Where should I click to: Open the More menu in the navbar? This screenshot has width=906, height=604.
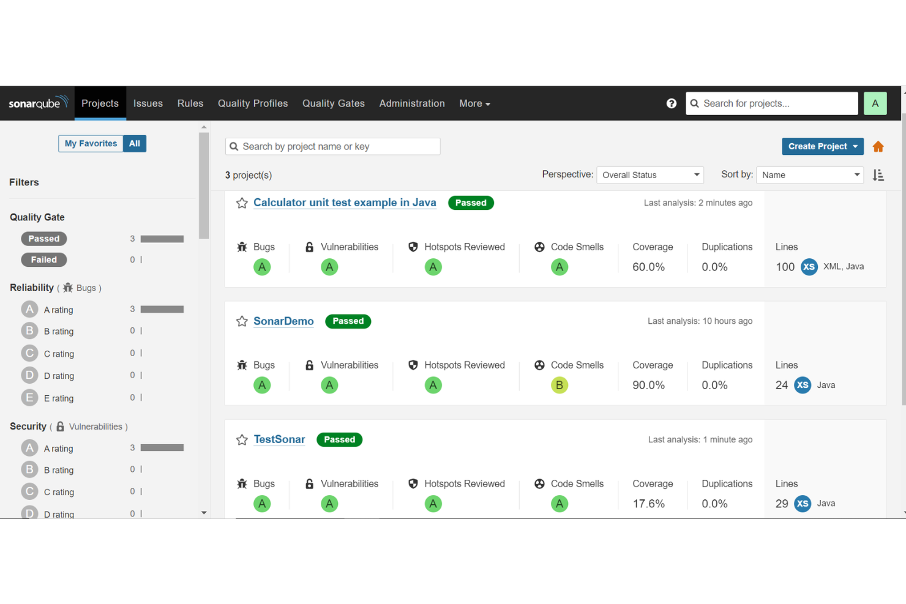[474, 103]
